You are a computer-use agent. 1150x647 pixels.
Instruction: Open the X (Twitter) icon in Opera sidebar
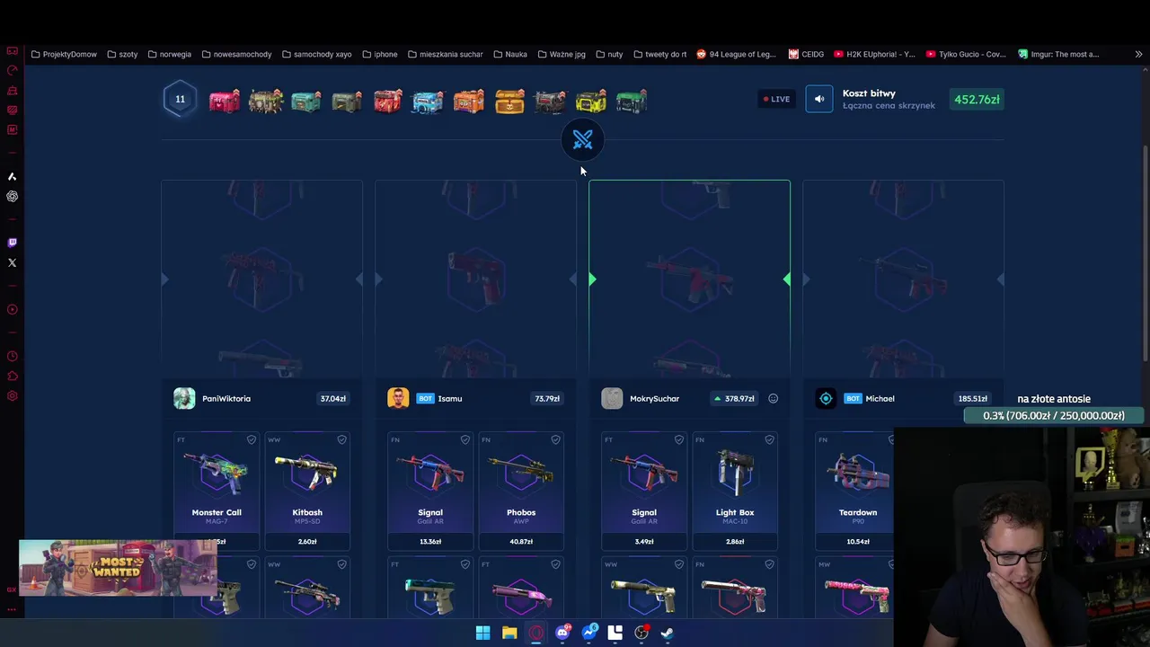[12, 262]
